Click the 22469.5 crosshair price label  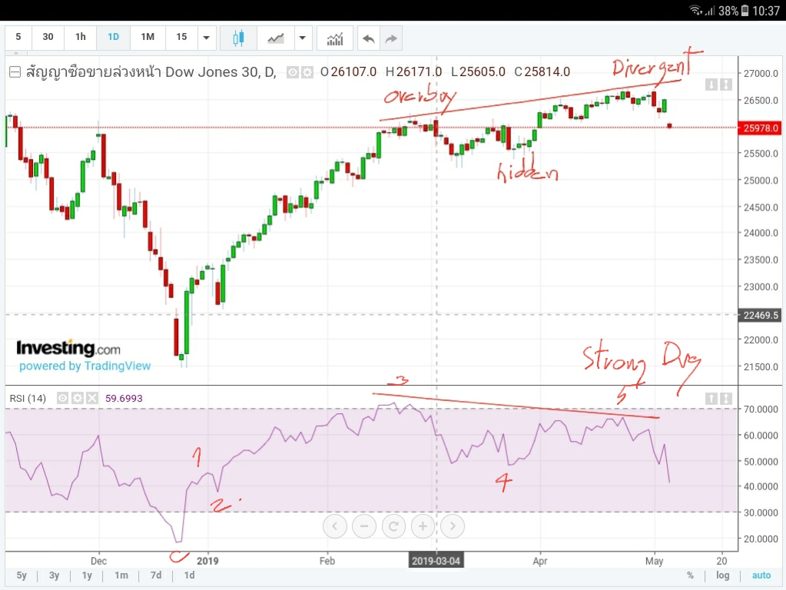pyautogui.click(x=760, y=315)
